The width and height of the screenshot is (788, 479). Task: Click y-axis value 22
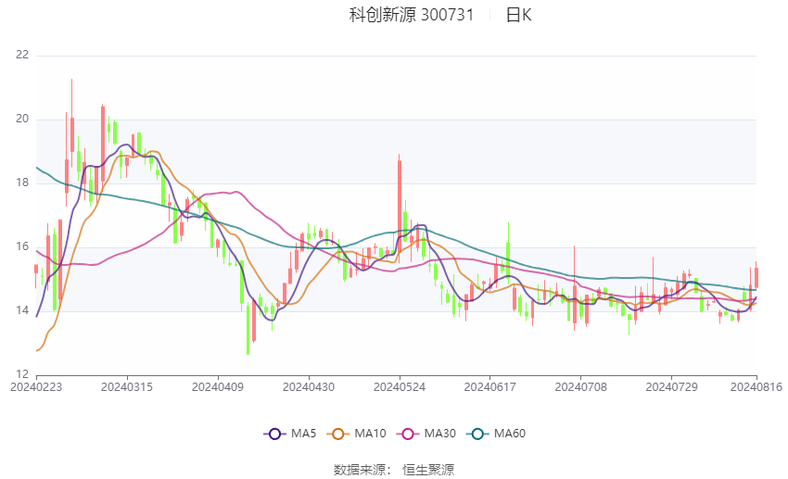22,55
